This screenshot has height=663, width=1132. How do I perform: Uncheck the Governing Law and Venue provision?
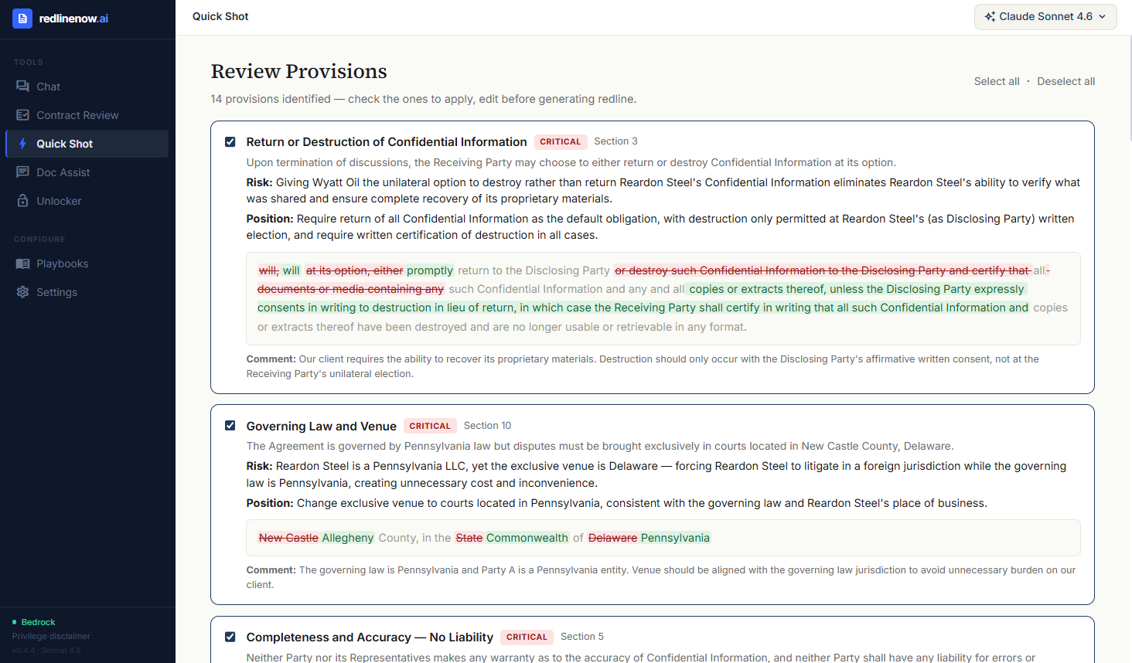tap(230, 425)
